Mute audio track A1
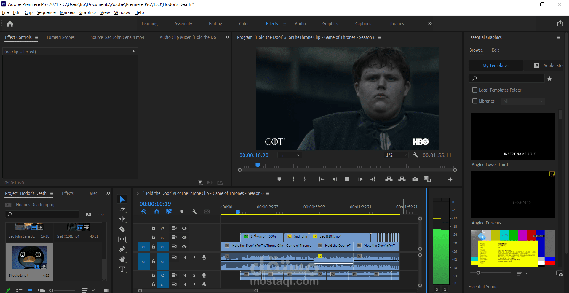This screenshot has width=569, height=293. click(184, 257)
